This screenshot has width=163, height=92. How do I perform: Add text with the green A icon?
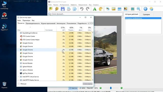click(94, 9)
